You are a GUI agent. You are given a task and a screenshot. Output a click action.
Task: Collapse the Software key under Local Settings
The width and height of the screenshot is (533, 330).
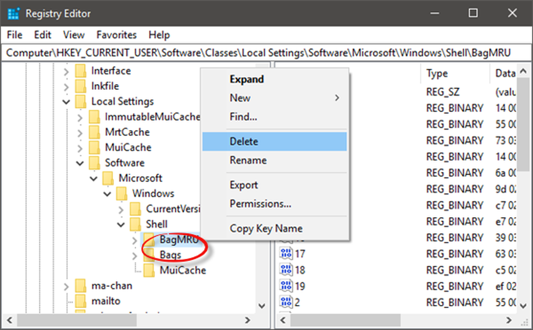coord(80,163)
